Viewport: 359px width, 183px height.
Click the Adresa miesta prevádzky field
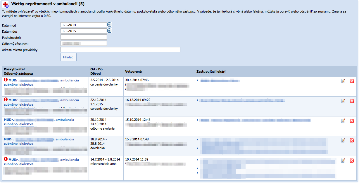(x=120, y=49)
